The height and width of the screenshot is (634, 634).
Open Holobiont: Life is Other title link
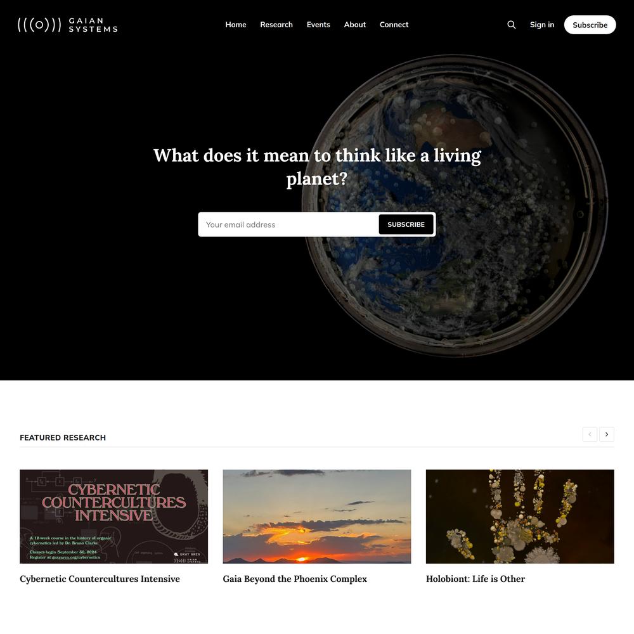(x=475, y=579)
